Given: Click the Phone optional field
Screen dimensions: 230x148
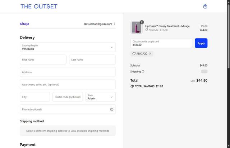Looking at the screenshot, I should pos(68,109).
